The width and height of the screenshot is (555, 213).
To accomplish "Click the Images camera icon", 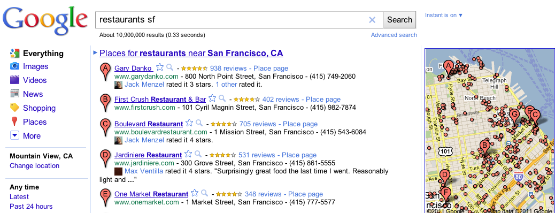I will [14, 66].
